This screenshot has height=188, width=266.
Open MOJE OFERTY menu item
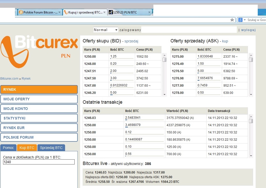point(39,99)
